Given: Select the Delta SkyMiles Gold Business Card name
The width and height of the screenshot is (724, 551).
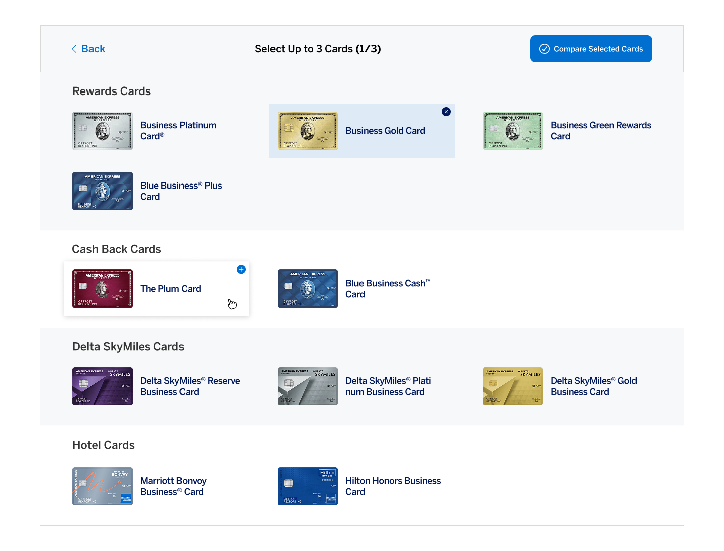Looking at the screenshot, I should coord(594,386).
